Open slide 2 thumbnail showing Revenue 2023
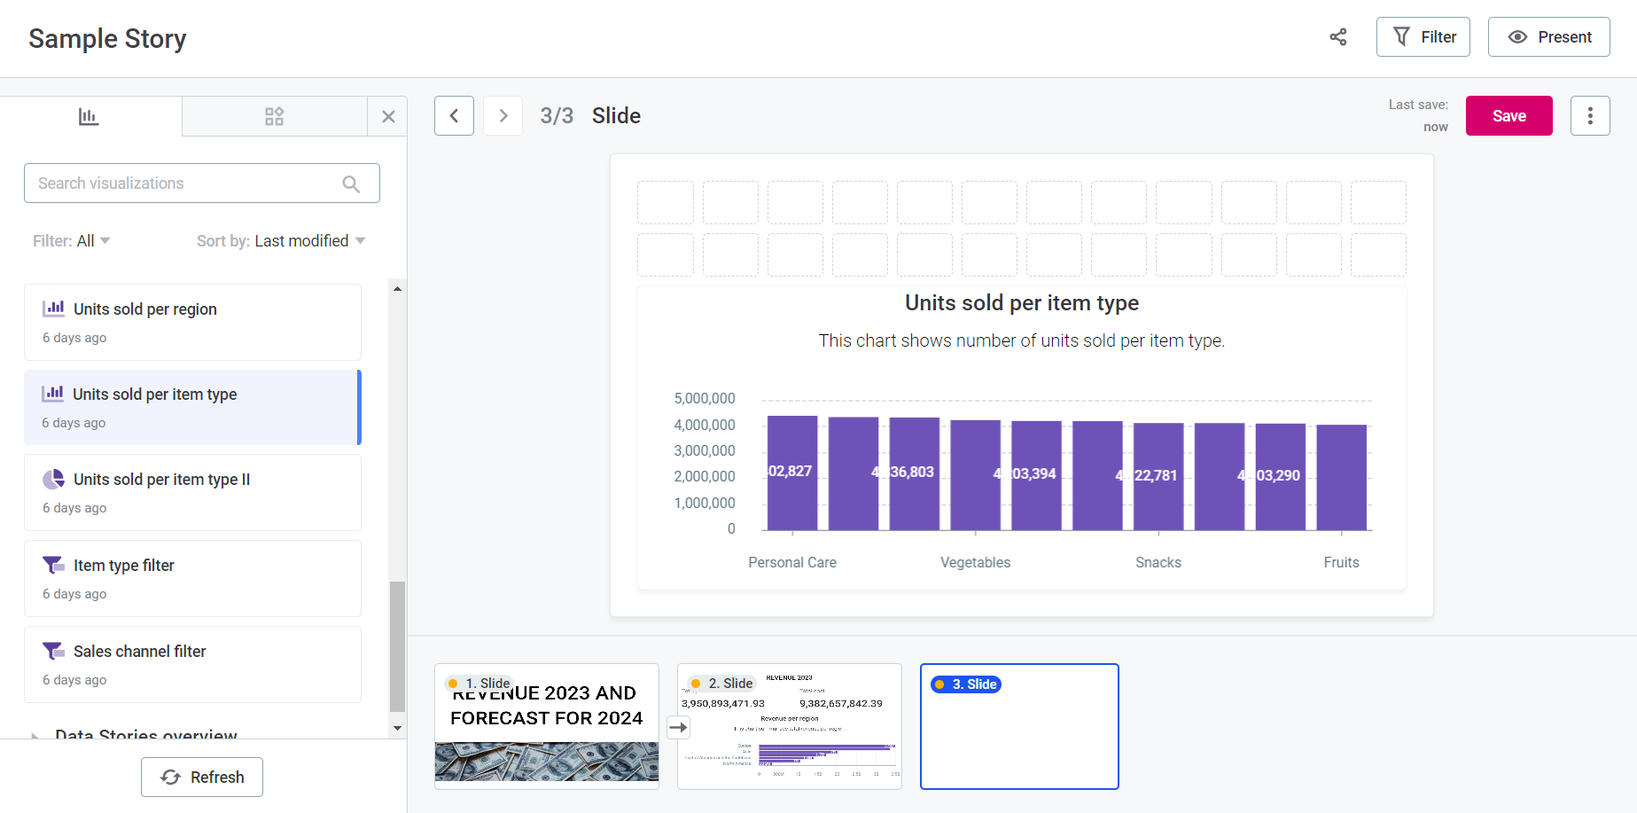Viewport: 1637px width, 813px height. pyautogui.click(x=789, y=726)
